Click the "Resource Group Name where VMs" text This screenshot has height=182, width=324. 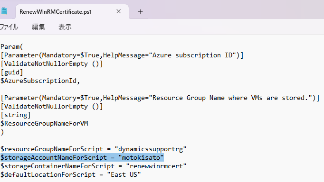[x=208, y=98]
